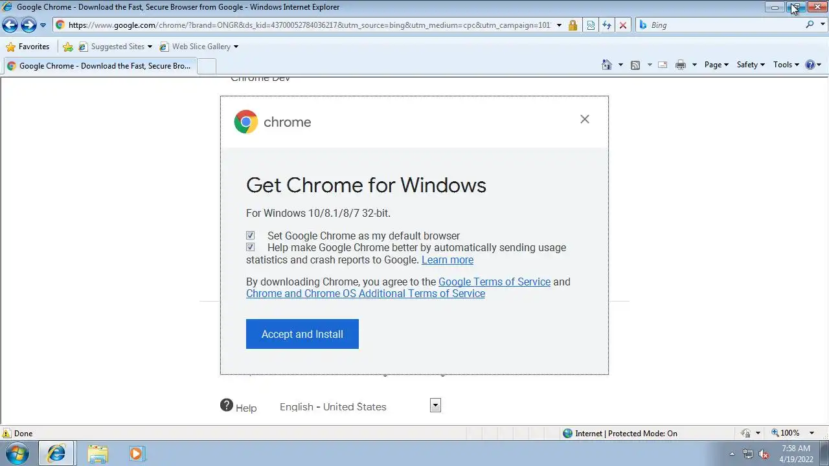Viewport: 829px width, 466px height.
Task: Expand the Home button dropdown arrow
Action: click(x=620, y=65)
